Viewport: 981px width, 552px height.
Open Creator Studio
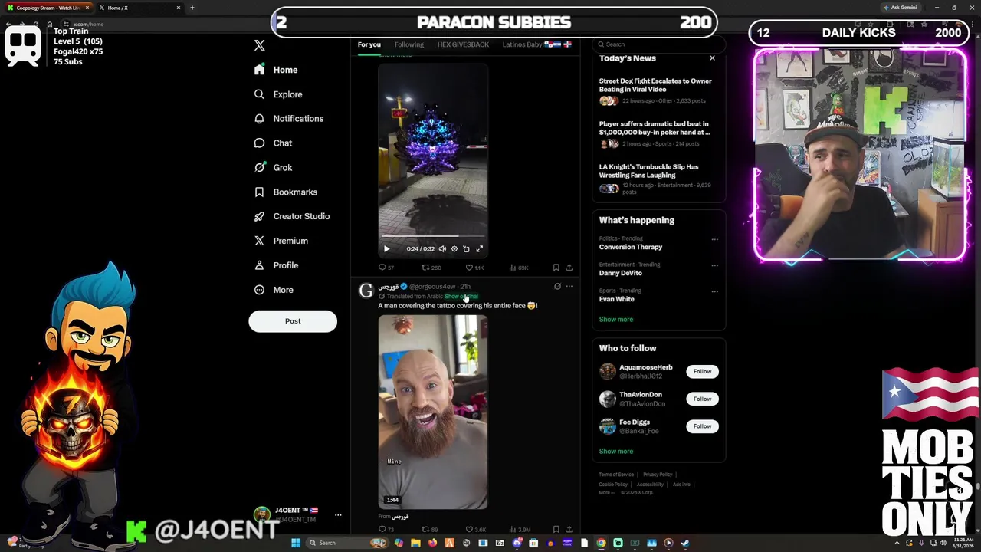pos(291,216)
